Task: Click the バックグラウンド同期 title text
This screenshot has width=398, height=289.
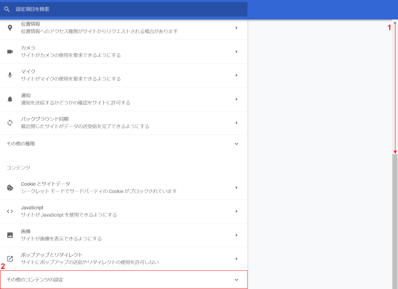Action: [45, 119]
